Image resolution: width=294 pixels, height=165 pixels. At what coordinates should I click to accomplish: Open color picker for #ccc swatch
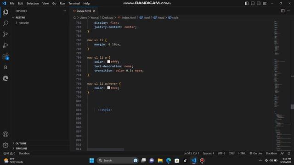tap(108, 88)
